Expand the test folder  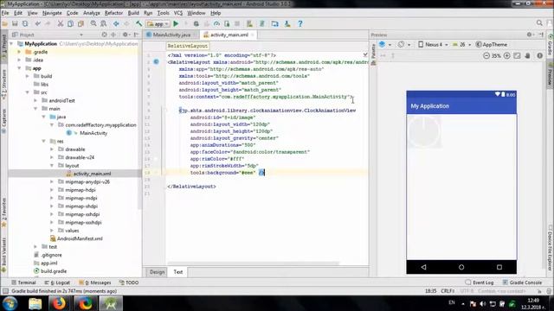[35, 246]
